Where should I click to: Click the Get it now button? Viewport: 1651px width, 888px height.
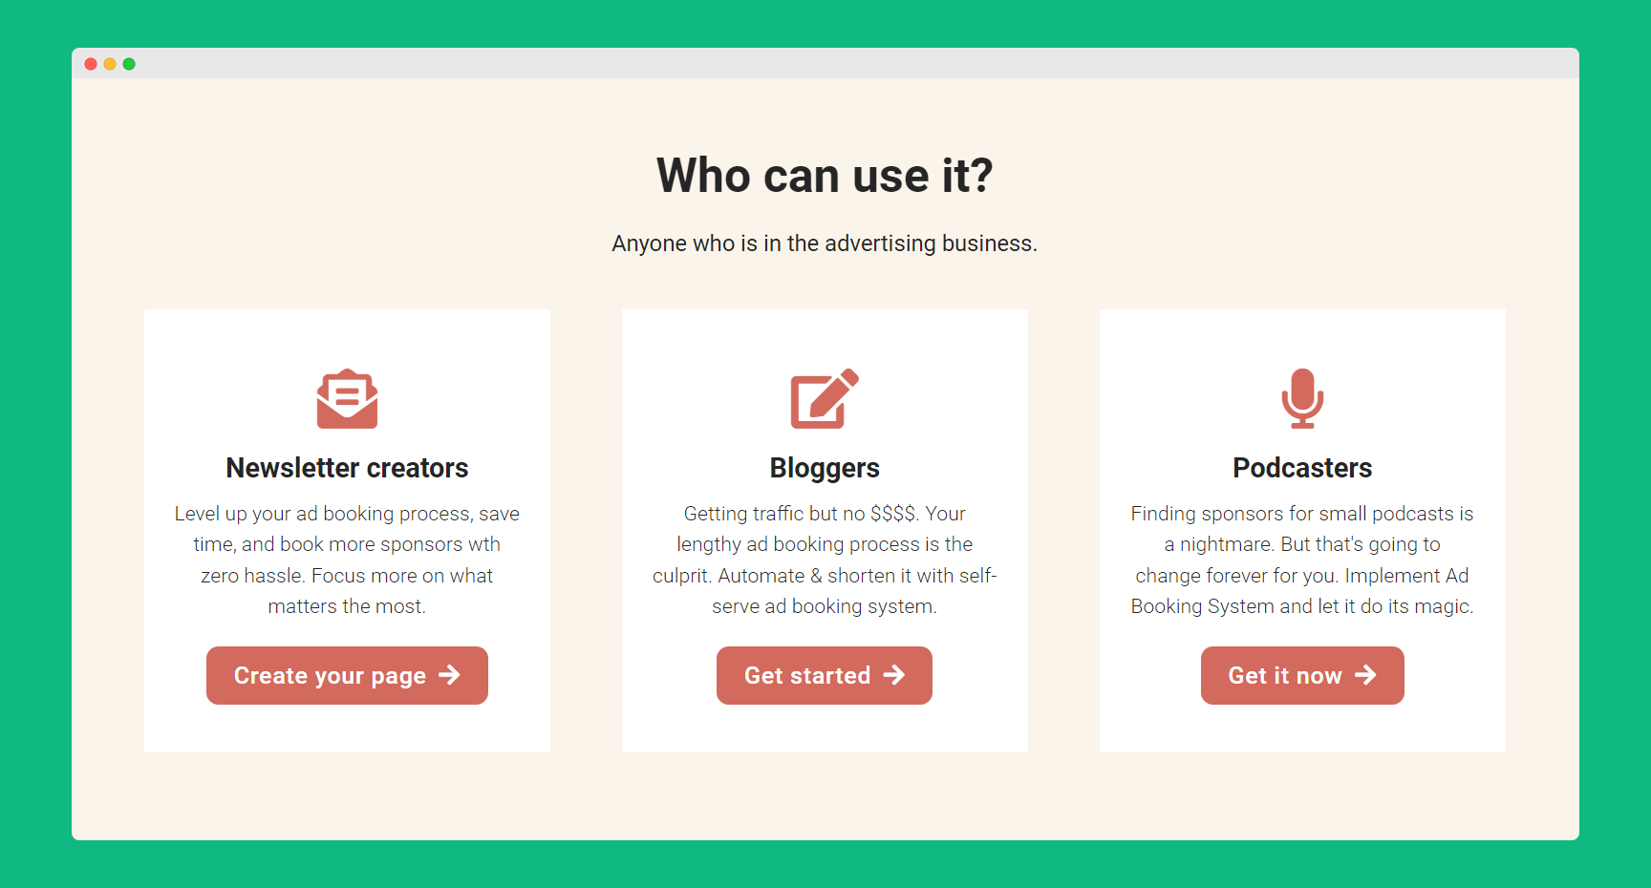pyautogui.click(x=1302, y=675)
